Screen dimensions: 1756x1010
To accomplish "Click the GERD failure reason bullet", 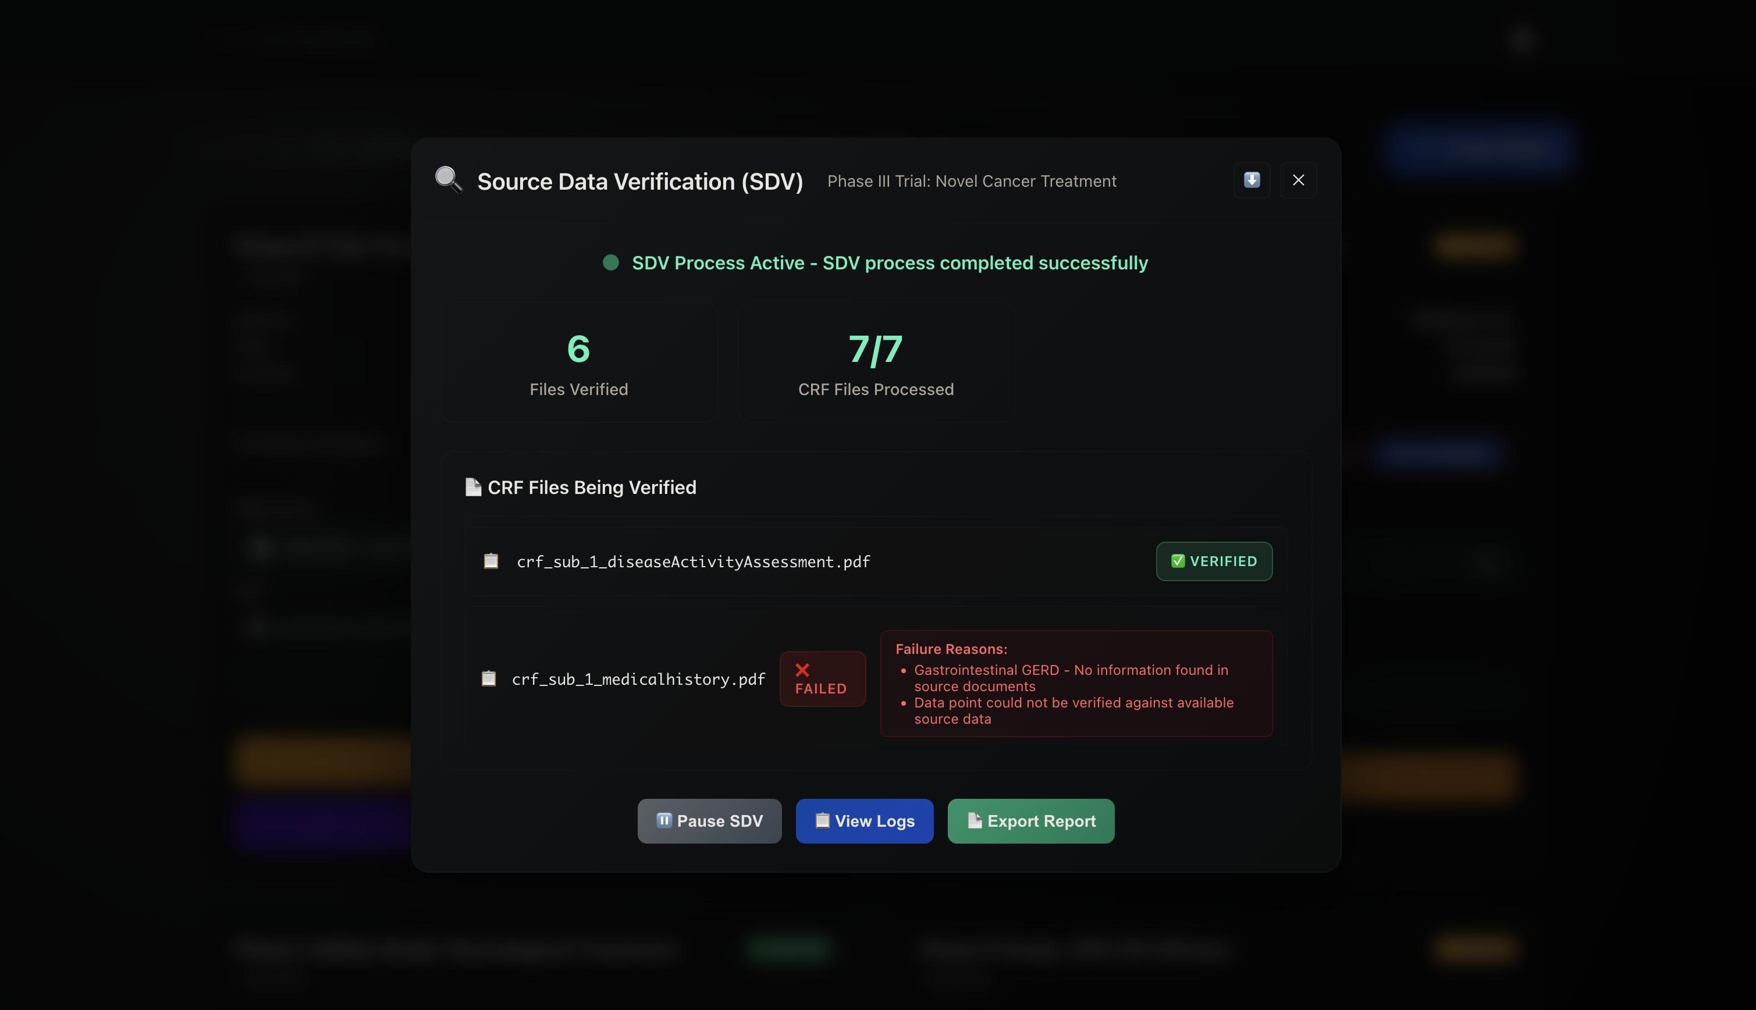I will pyautogui.click(x=1070, y=678).
